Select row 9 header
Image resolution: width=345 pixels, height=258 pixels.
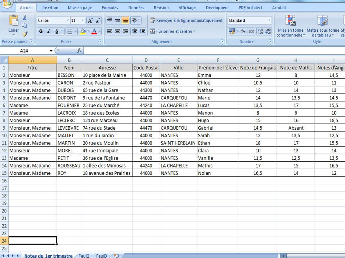coord(4,128)
